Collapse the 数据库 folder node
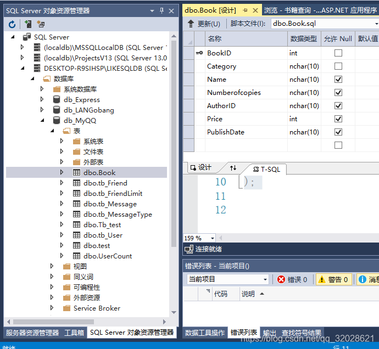 point(32,78)
